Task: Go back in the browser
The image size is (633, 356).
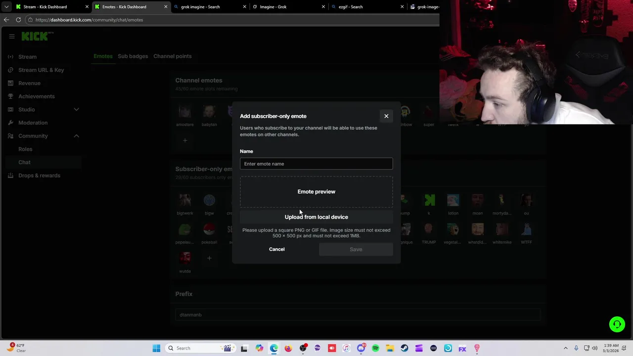Action: click(6, 20)
